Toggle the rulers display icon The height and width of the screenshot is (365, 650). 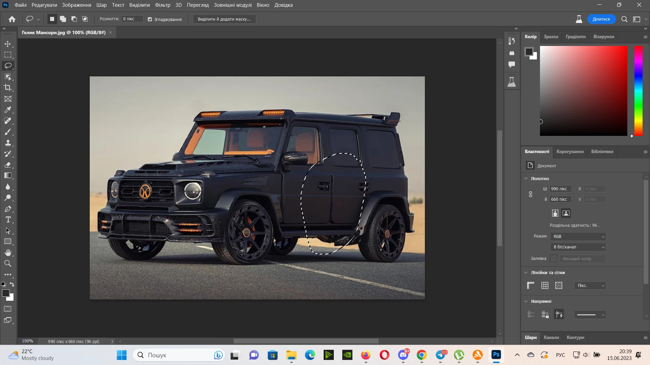tap(530, 286)
